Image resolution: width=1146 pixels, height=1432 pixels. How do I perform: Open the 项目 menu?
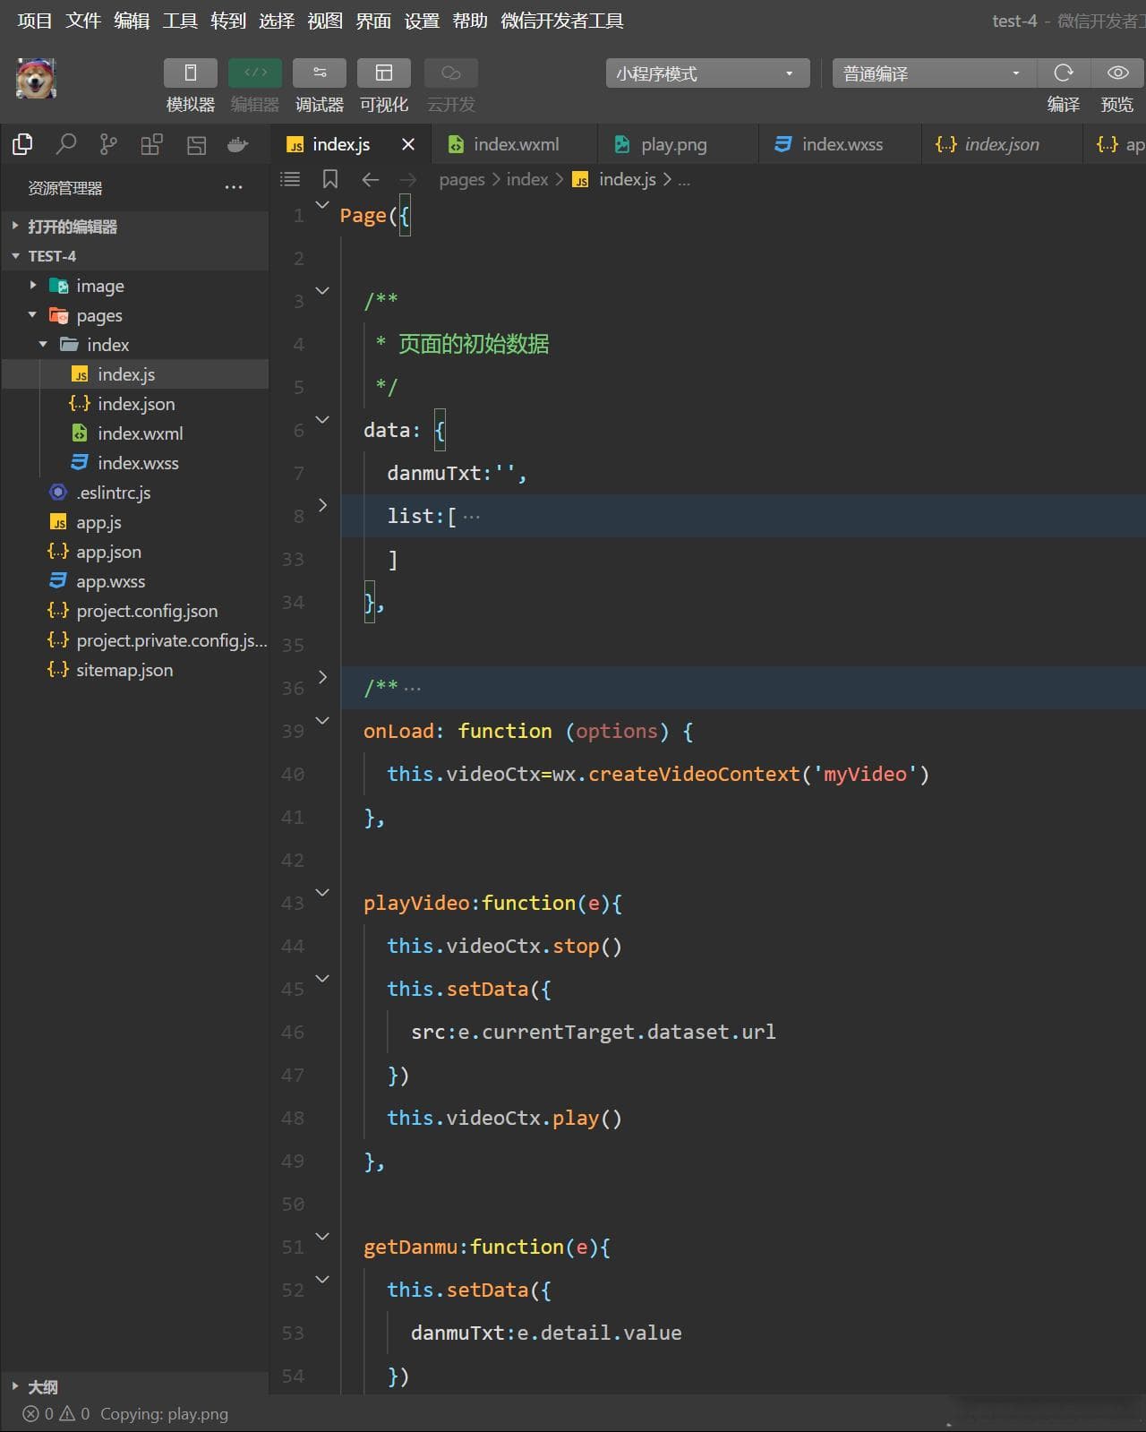[x=35, y=21]
